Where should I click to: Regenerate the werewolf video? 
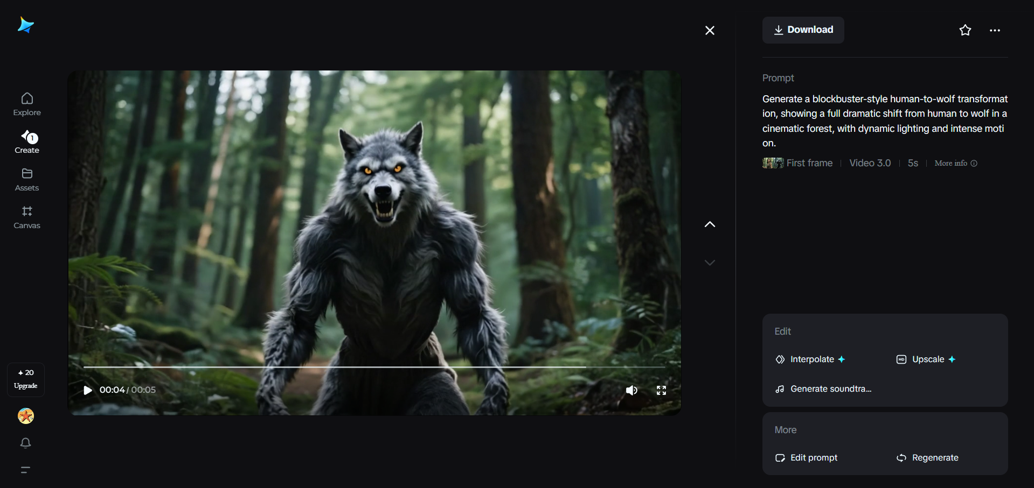coord(927,458)
